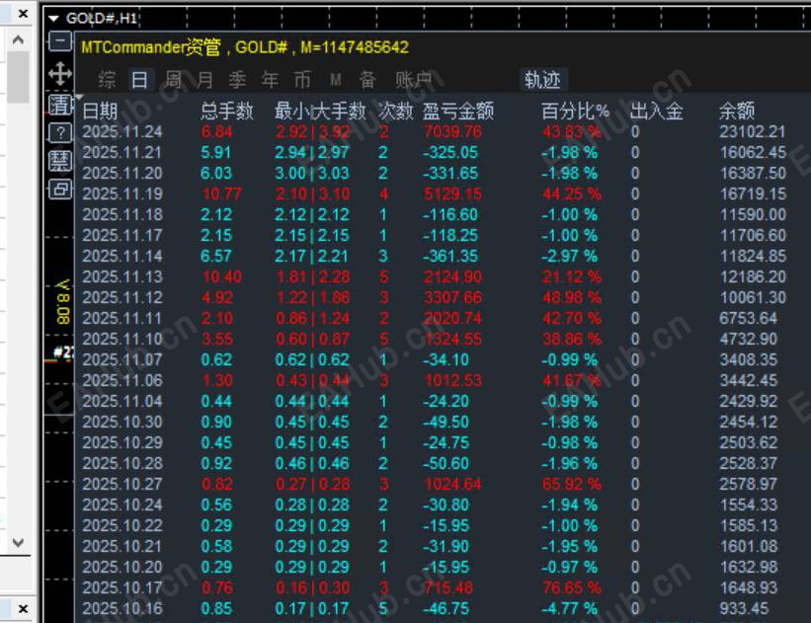The height and width of the screenshot is (623, 811).
Task: Click loss value -325.05
Action: (450, 152)
